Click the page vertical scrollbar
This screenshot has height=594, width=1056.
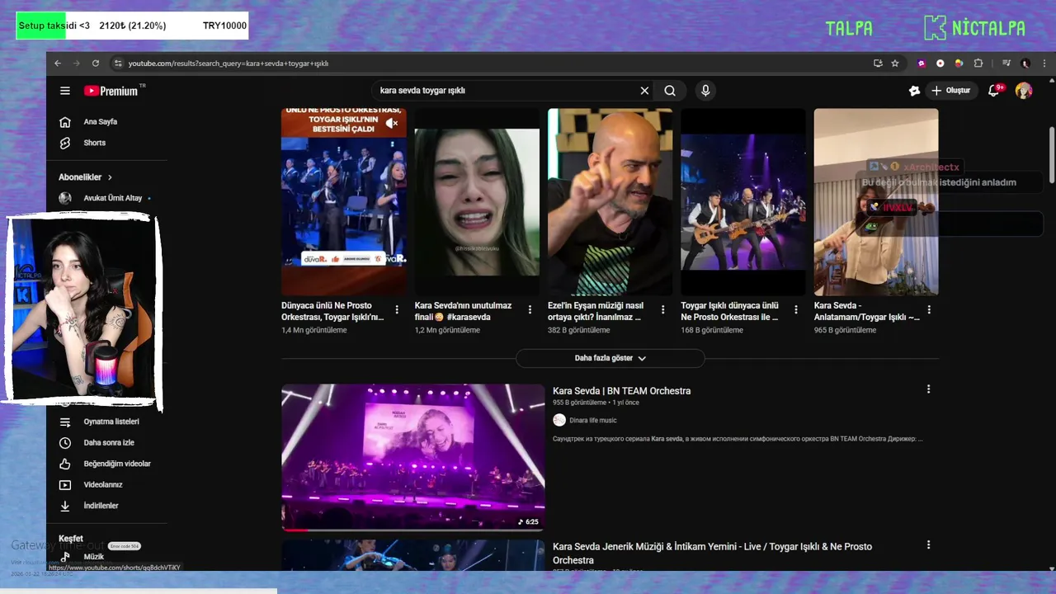(1051, 155)
